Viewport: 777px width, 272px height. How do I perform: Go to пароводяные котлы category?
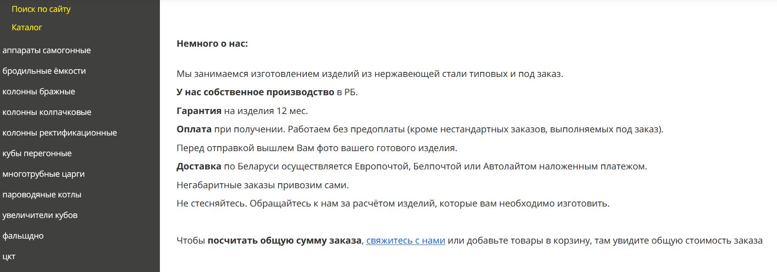tap(42, 195)
